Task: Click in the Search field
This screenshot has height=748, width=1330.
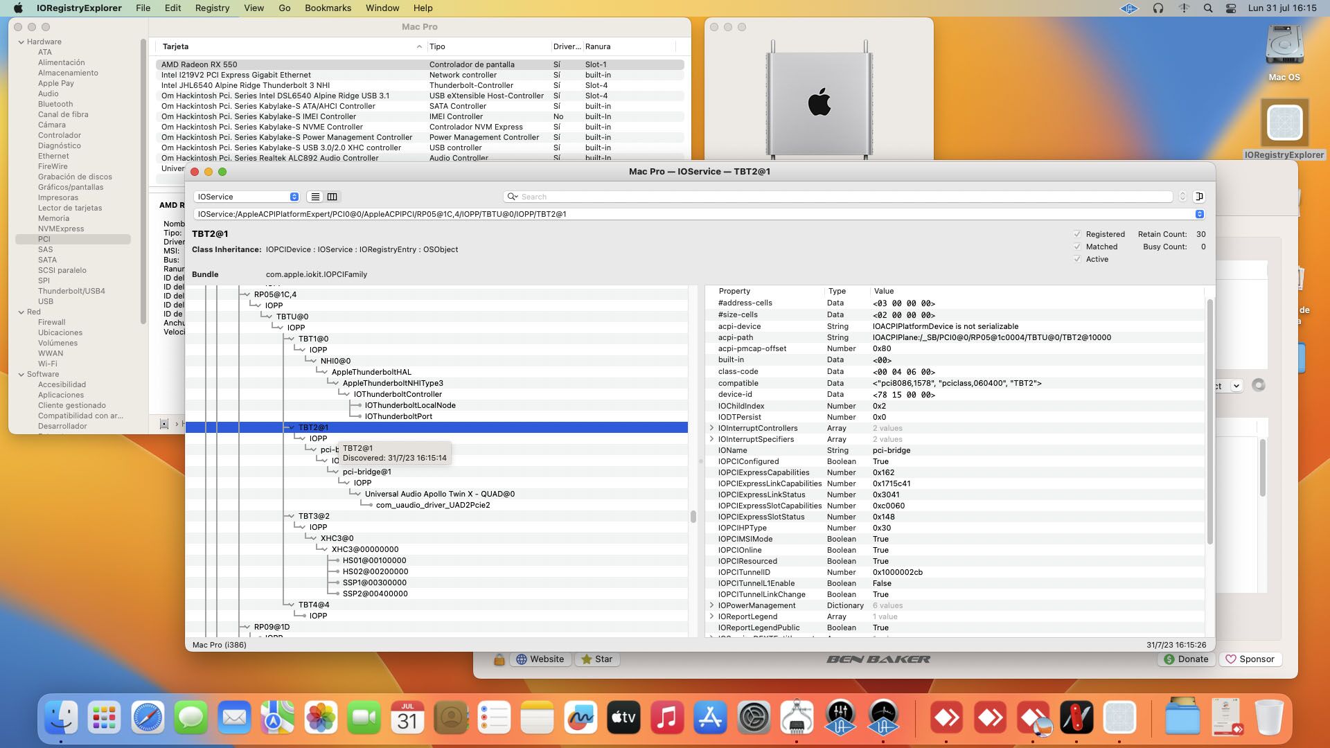Action: 831,197
